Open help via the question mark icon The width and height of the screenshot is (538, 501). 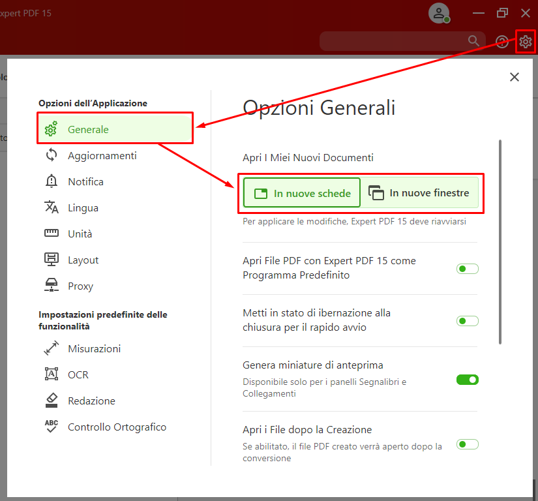[502, 42]
